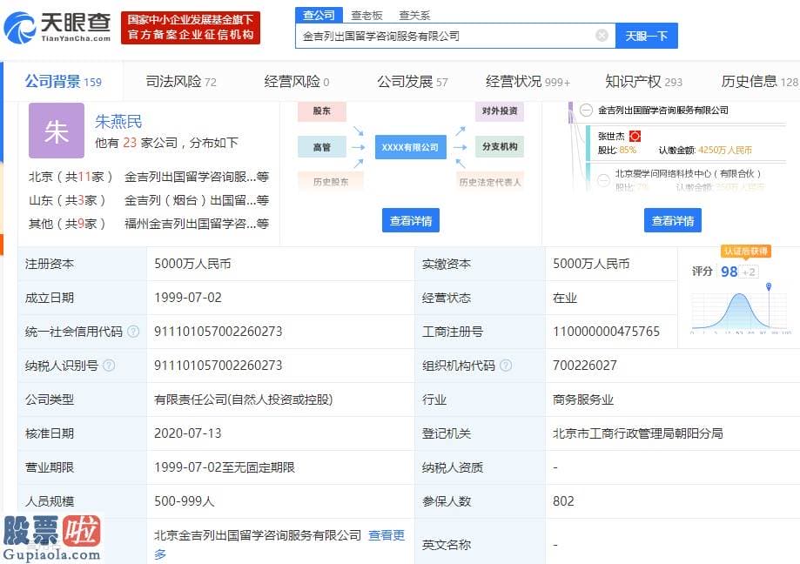Collapse the 北京爱学问网络科技中心 node
This screenshot has height=564, width=800.
603,180
